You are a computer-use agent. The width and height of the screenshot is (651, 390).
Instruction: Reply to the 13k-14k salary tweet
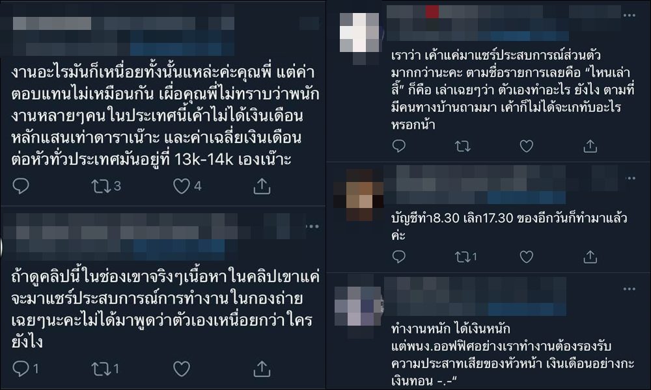click(20, 186)
